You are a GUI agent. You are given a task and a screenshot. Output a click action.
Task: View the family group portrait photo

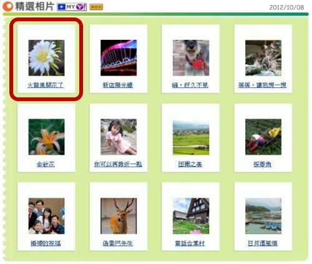(46, 216)
